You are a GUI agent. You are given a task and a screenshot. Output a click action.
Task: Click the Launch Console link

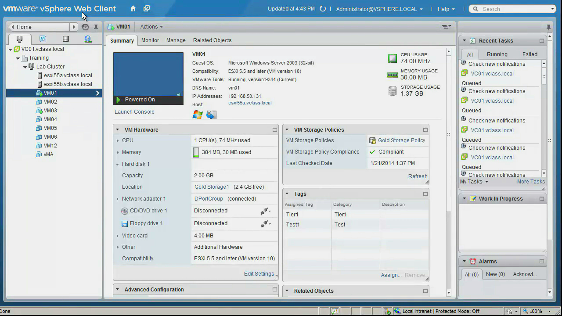(134, 112)
